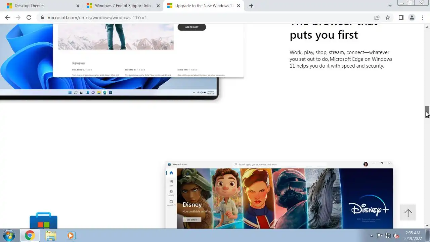The height and width of the screenshot is (242, 430).
Task: Open the clock showing 2:35 AM
Action: point(413,236)
